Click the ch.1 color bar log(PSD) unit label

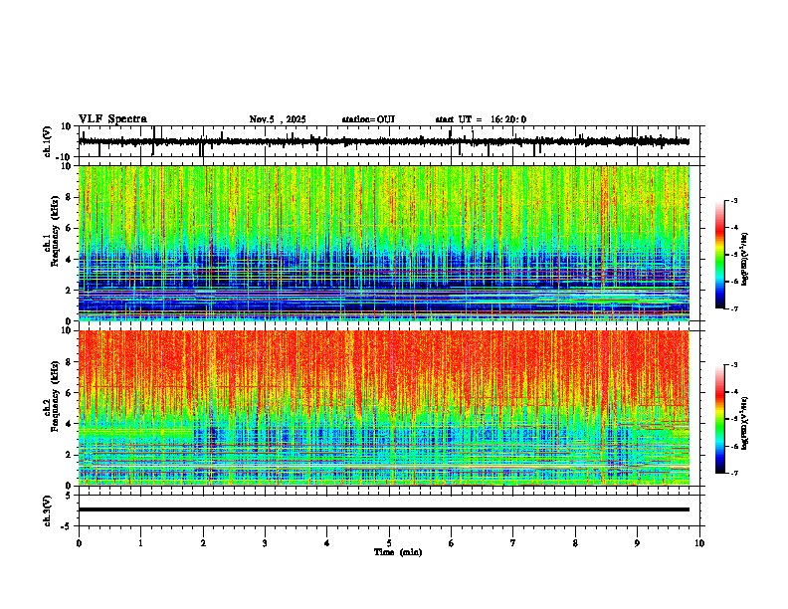click(745, 259)
